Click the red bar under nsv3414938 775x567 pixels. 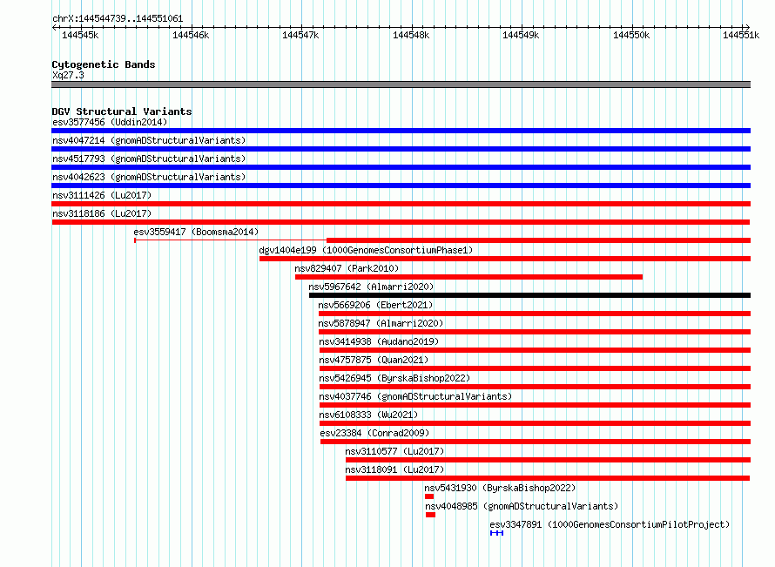tap(536, 350)
